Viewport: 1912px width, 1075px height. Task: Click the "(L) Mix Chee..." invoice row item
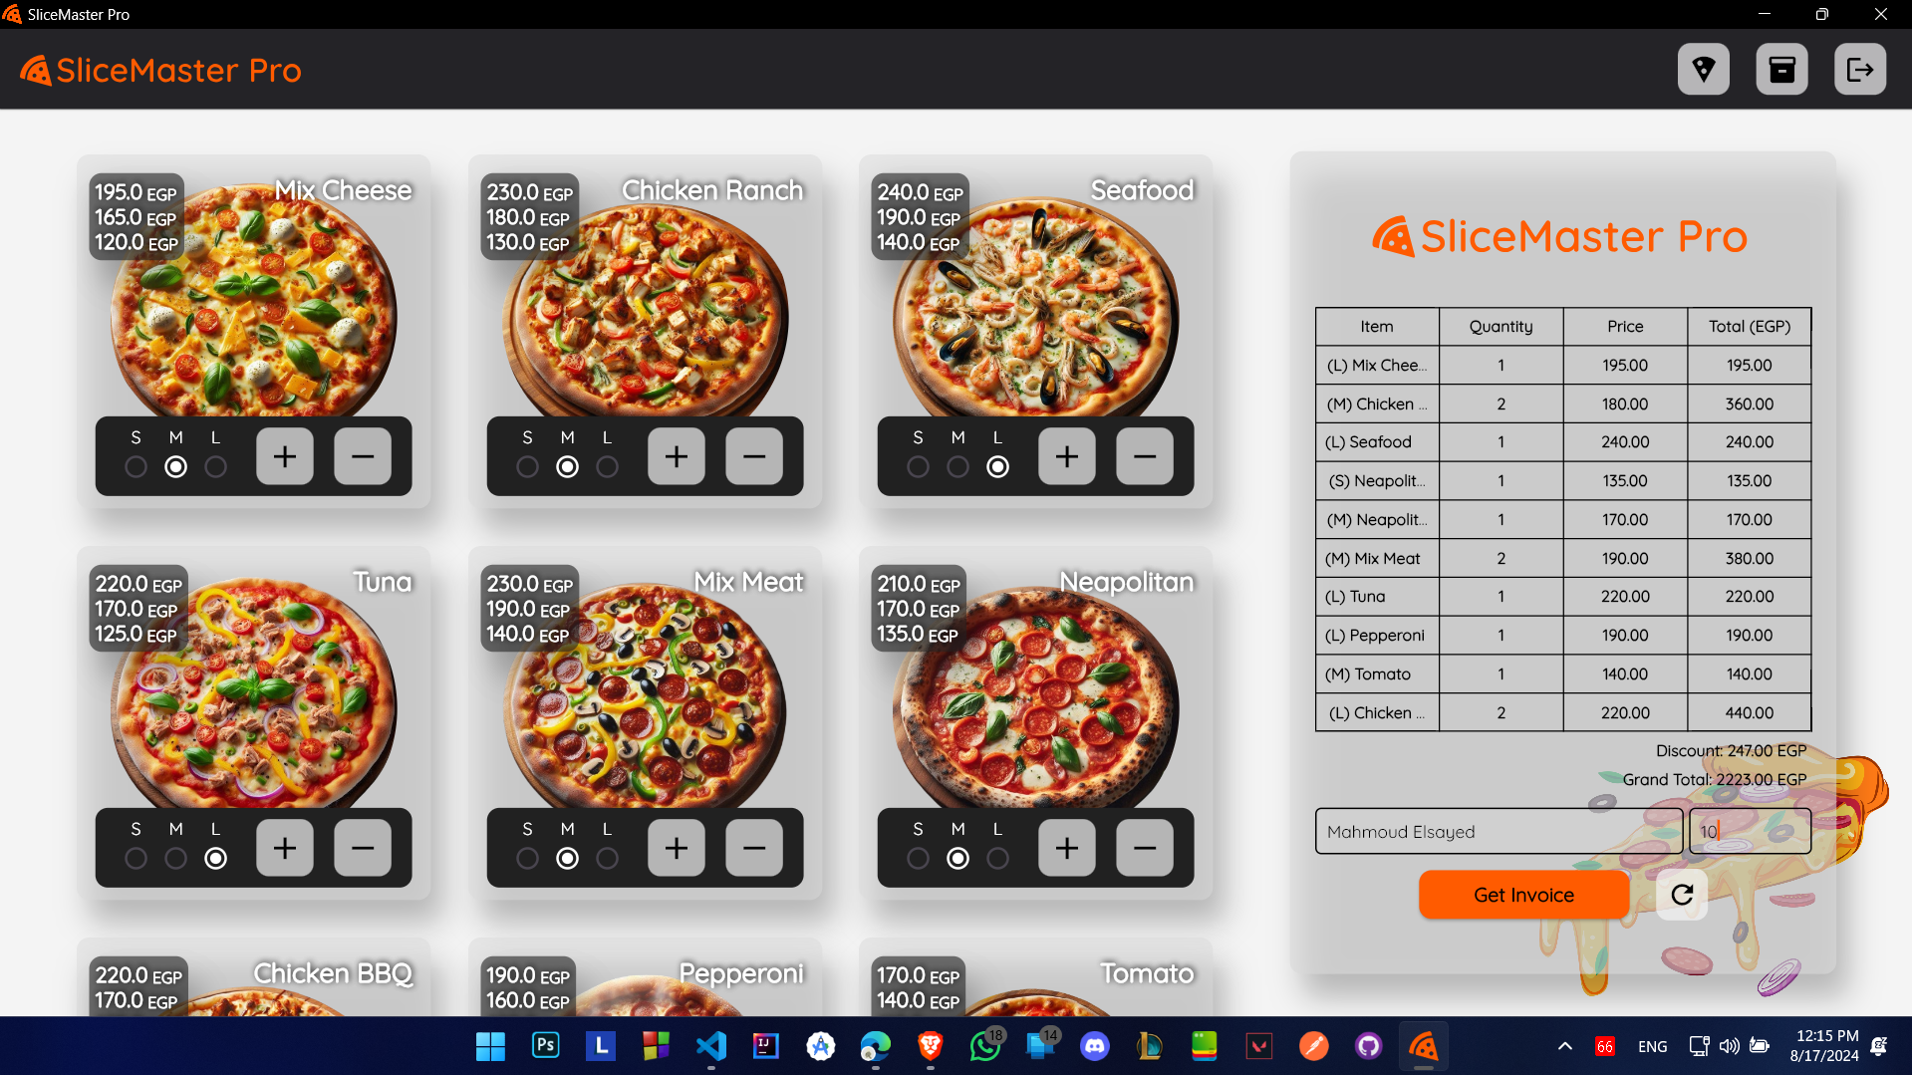1377,366
